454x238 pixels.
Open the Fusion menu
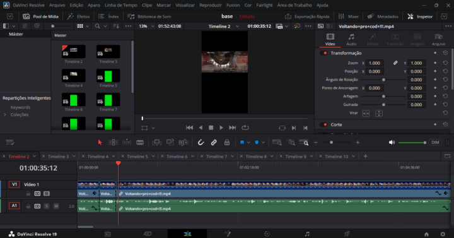pos(233,5)
